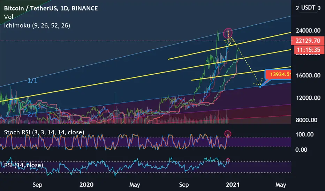Click the first Sep label on time axis
The height and width of the screenshot is (191, 325).
37,185
